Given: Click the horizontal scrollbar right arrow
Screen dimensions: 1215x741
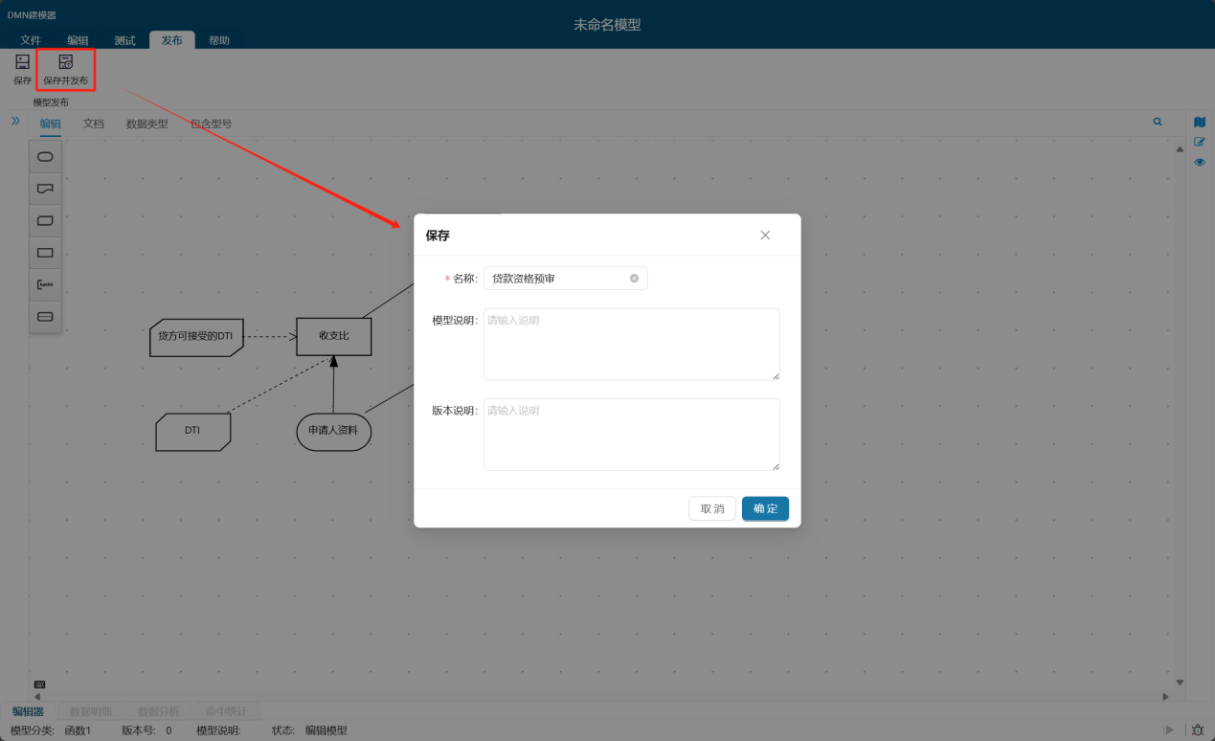Looking at the screenshot, I should 1165,696.
